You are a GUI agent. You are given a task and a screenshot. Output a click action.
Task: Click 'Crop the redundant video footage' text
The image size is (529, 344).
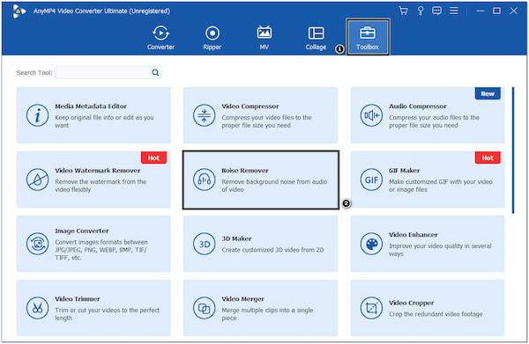point(436,314)
